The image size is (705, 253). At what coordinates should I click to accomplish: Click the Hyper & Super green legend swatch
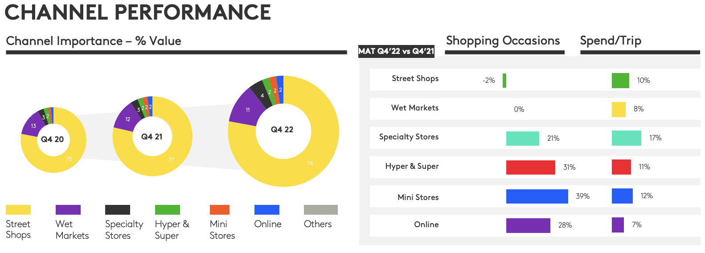(x=167, y=210)
